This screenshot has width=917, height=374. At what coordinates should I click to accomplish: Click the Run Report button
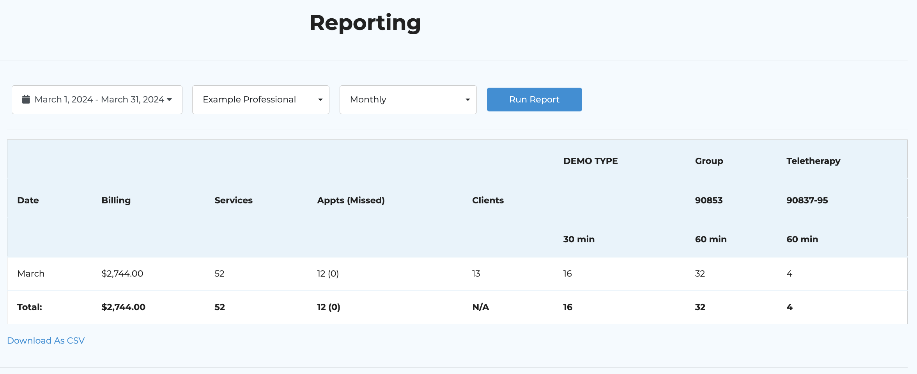(535, 100)
